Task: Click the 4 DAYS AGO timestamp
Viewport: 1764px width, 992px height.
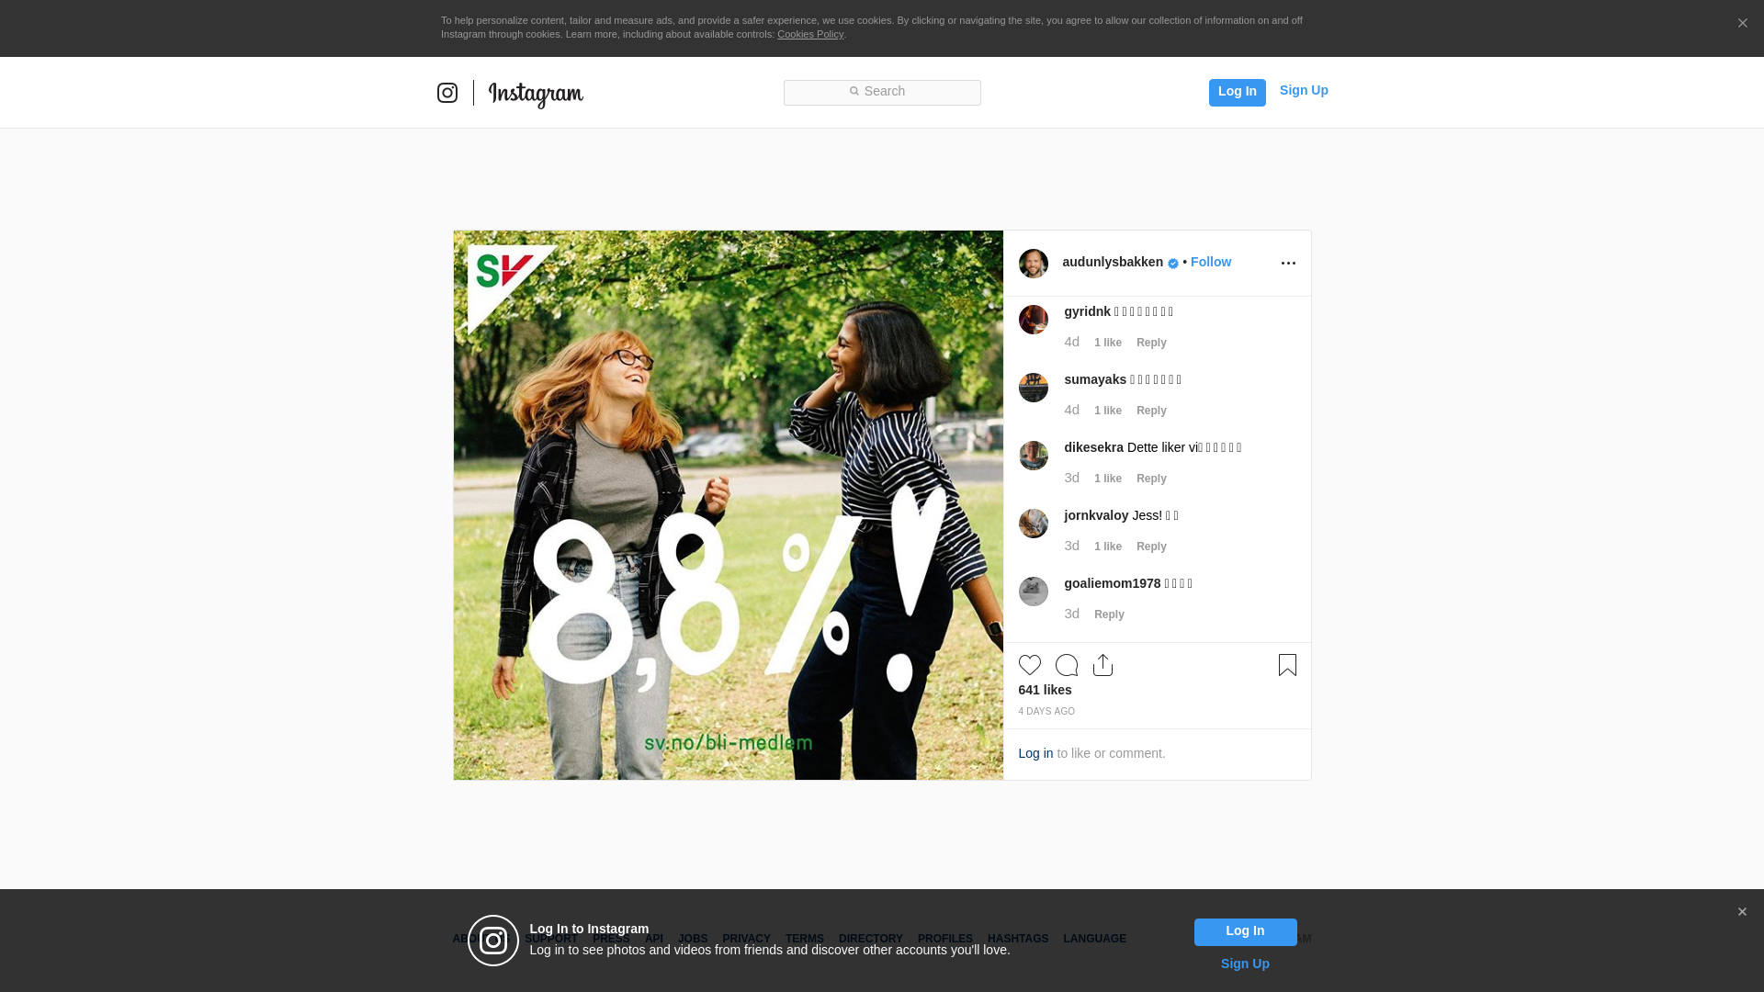Action: (x=1046, y=712)
